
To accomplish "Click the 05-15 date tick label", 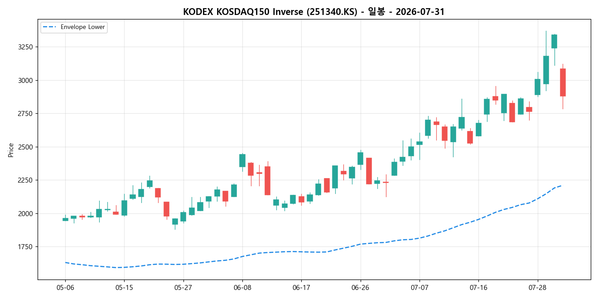I will point(124,288).
